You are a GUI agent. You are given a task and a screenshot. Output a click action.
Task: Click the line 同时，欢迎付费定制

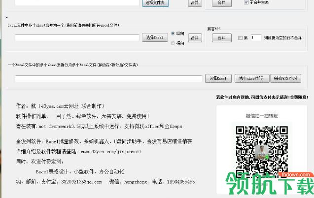point(39,162)
